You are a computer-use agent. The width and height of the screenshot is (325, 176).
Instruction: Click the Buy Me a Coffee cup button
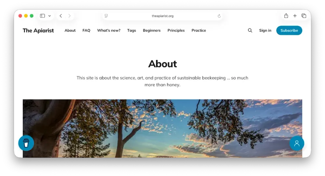click(x=26, y=143)
